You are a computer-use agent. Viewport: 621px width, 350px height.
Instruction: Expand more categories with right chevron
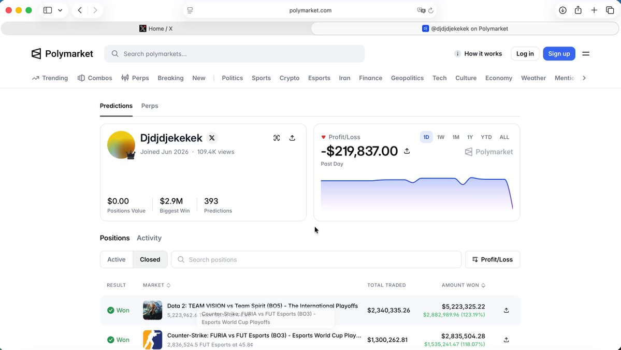point(584,78)
